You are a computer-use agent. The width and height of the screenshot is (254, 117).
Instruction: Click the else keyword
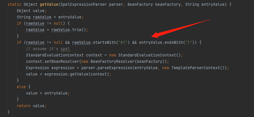coord(21,86)
